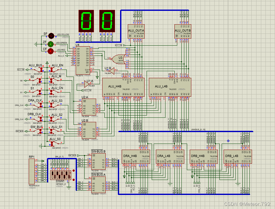The height and width of the screenshot is (209, 275).
Task: Select the ALU_OUT:B buffer chip
Action: [183, 31]
